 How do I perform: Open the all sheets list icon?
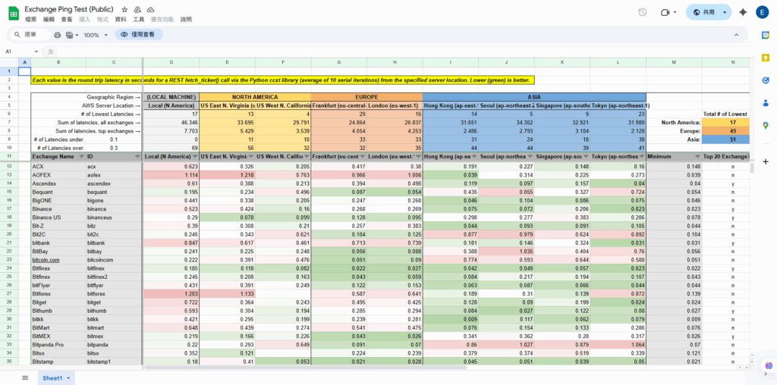click(25, 377)
